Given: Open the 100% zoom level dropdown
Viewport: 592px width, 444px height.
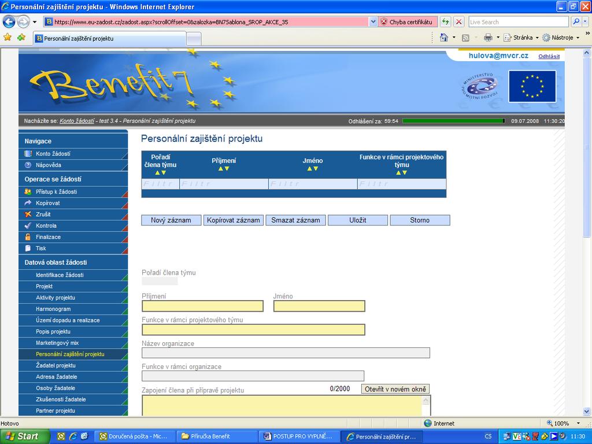Looking at the screenshot, I should tap(578, 423).
